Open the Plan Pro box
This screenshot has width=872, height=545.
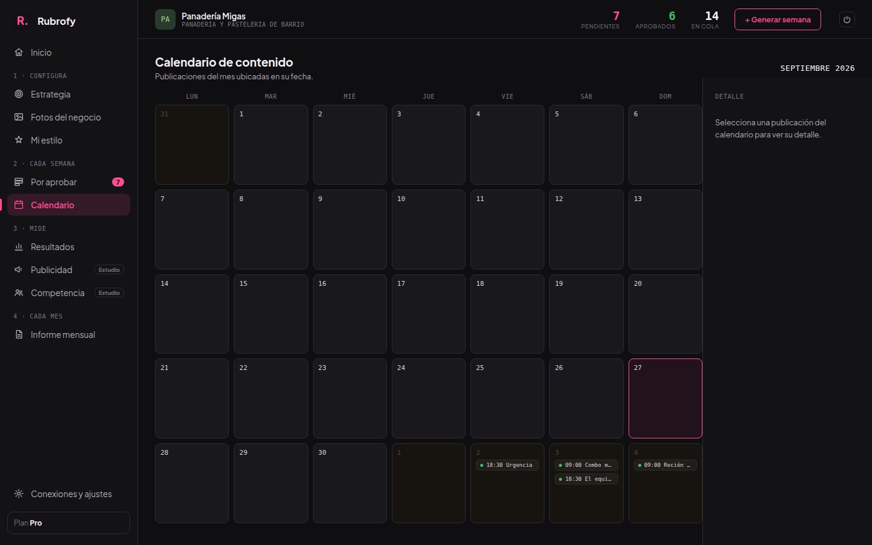pyautogui.click(x=68, y=523)
